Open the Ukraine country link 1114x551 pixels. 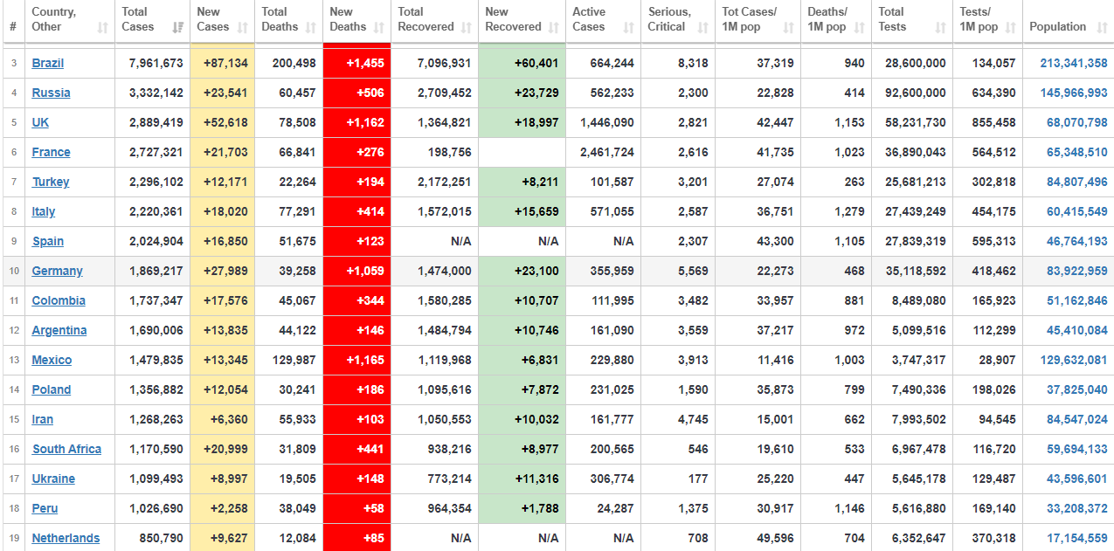(53, 479)
